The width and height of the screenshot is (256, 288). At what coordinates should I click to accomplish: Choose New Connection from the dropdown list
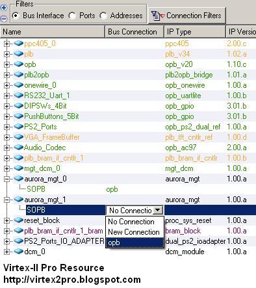pyautogui.click(x=134, y=232)
